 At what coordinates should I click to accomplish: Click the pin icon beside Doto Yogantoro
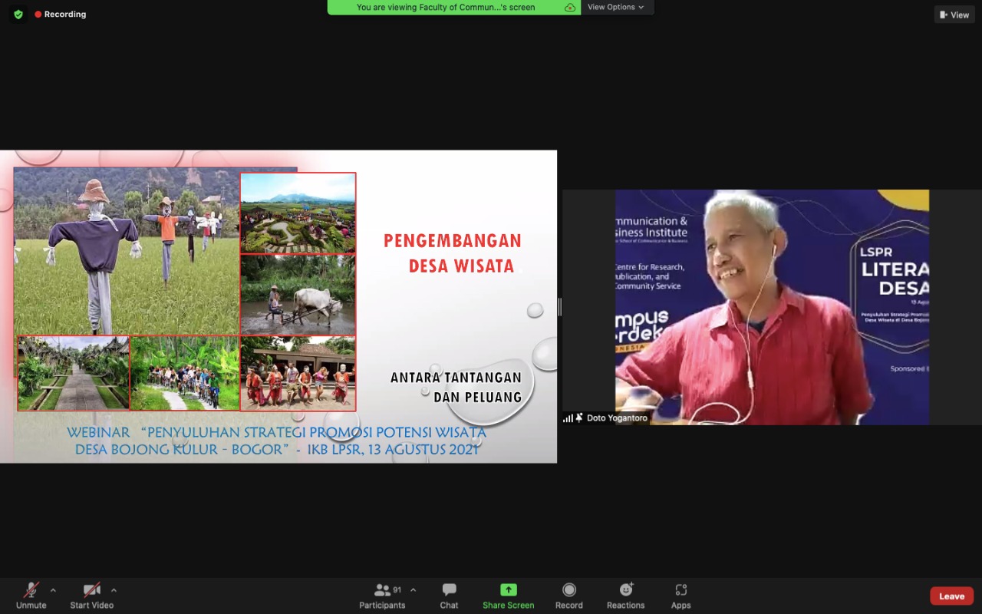[579, 418]
